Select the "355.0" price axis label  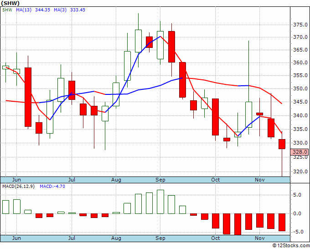click(x=300, y=75)
